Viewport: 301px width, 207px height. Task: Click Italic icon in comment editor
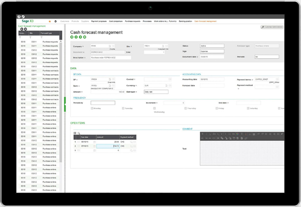point(206,134)
